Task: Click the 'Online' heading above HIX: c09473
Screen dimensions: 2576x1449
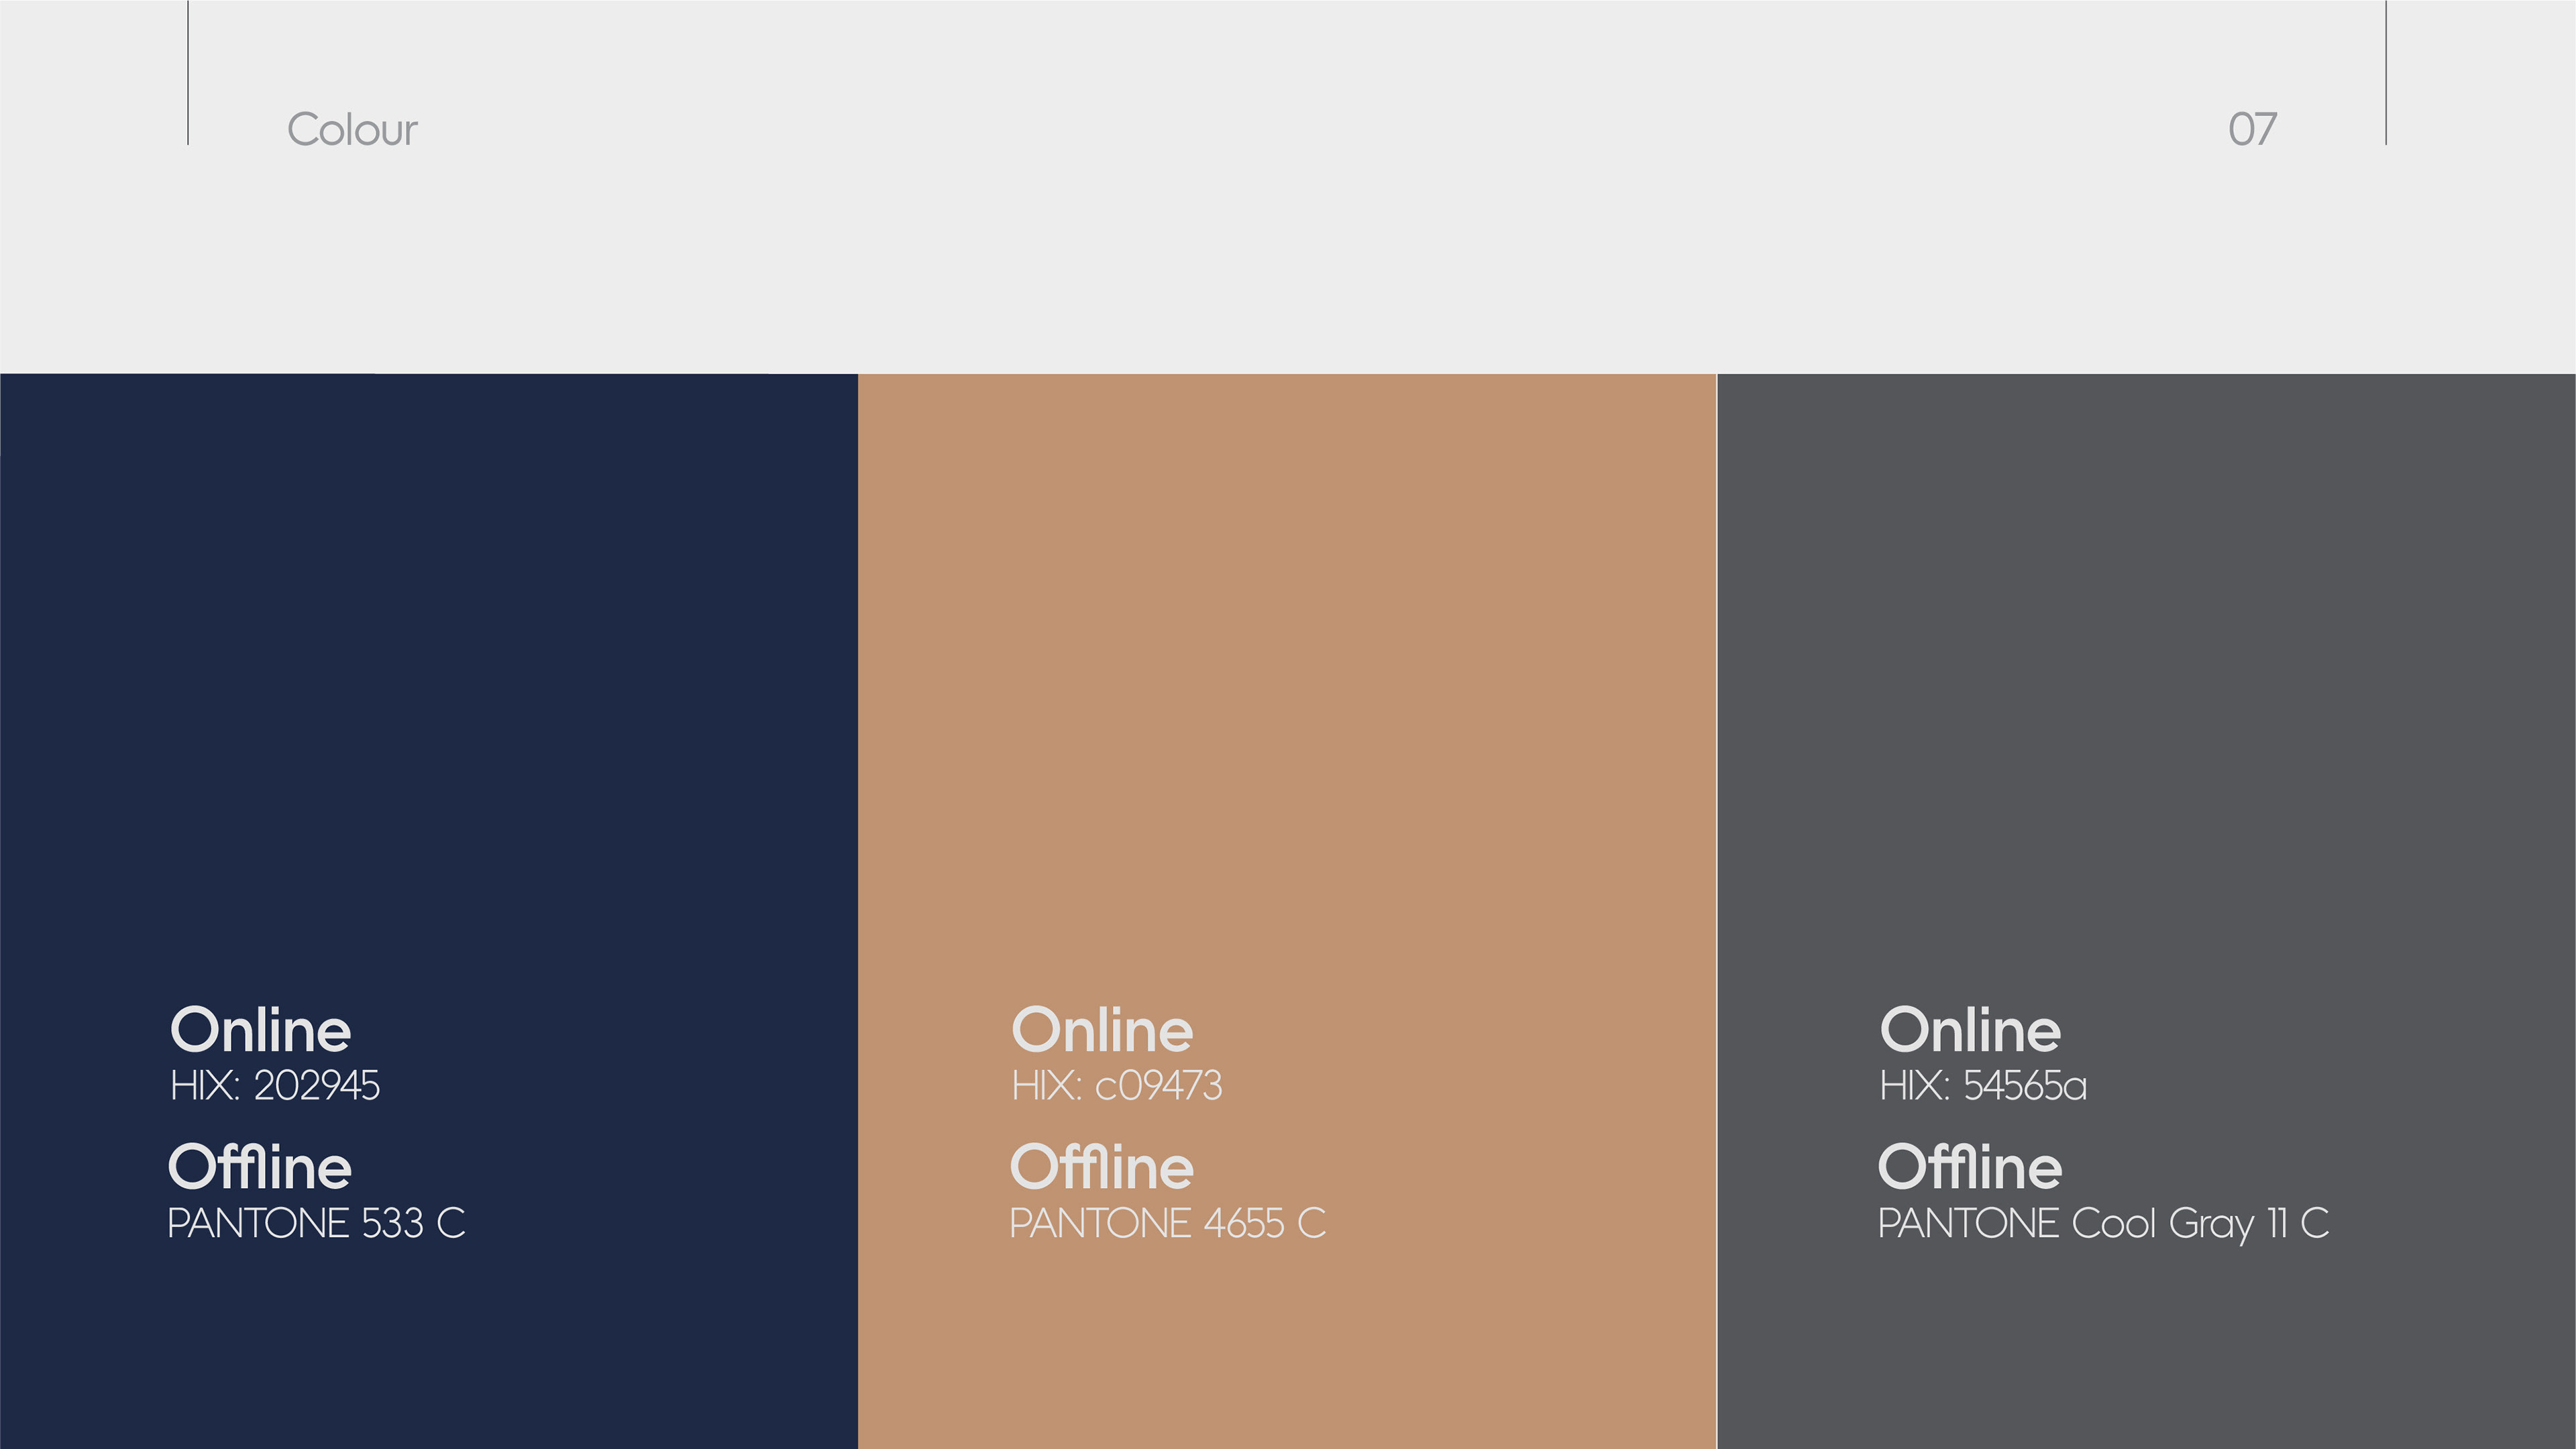Action: tap(1102, 1030)
